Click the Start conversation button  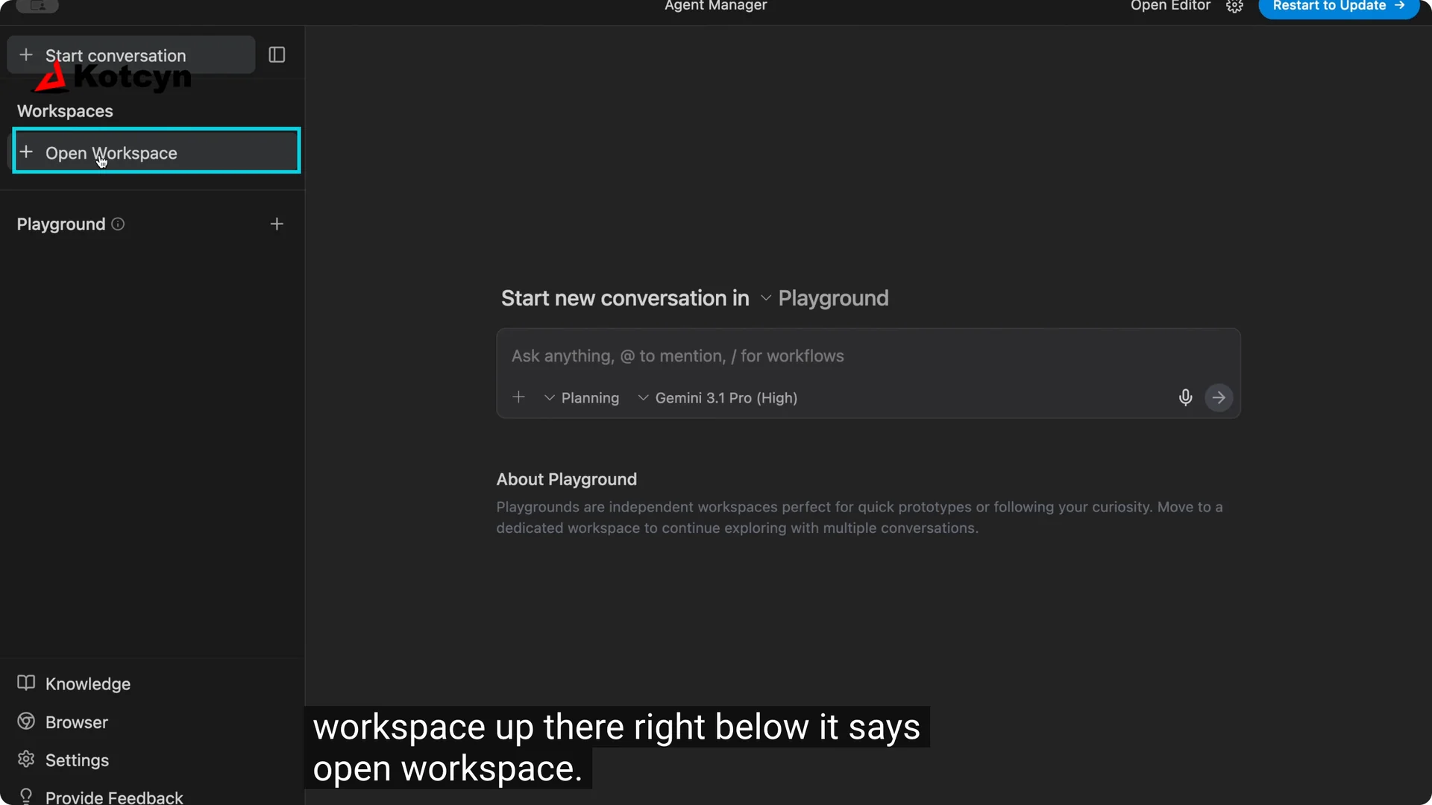[131, 55]
